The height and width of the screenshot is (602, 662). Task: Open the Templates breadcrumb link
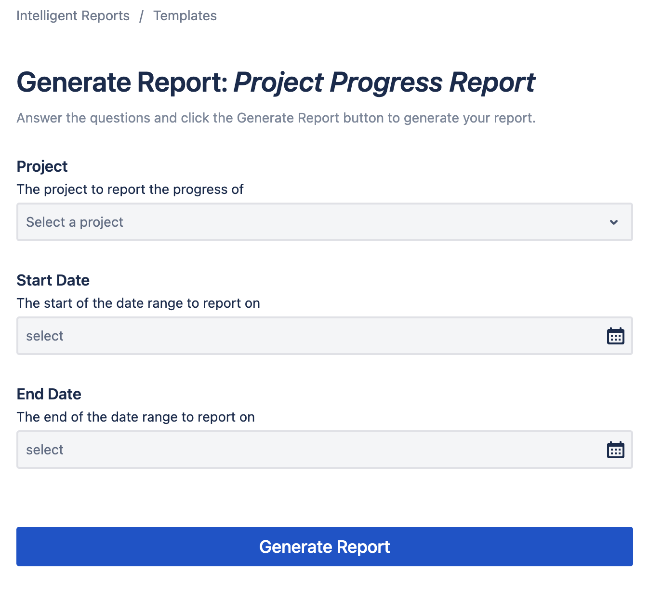click(185, 15)
